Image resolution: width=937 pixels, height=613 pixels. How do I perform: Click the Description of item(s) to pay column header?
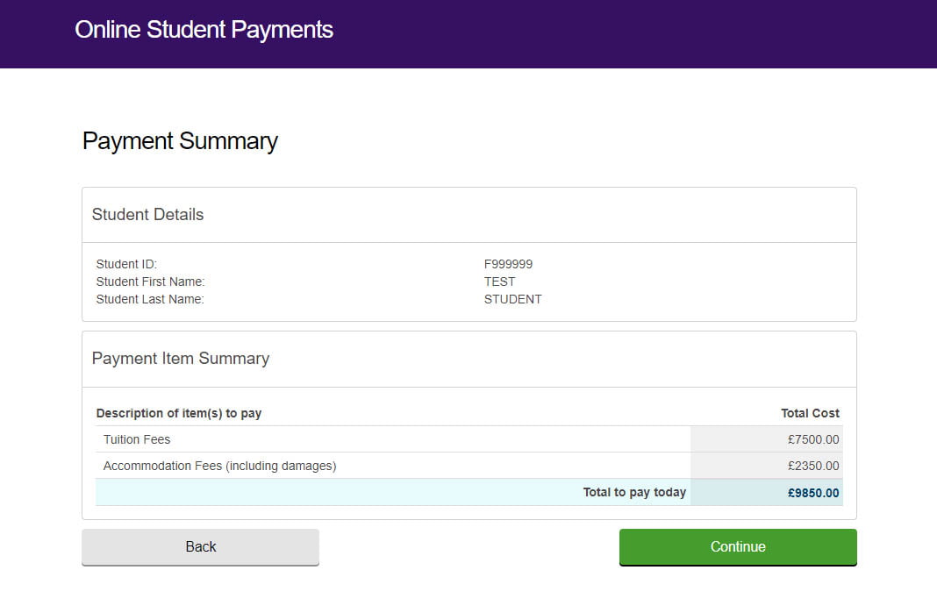[178, 413]
